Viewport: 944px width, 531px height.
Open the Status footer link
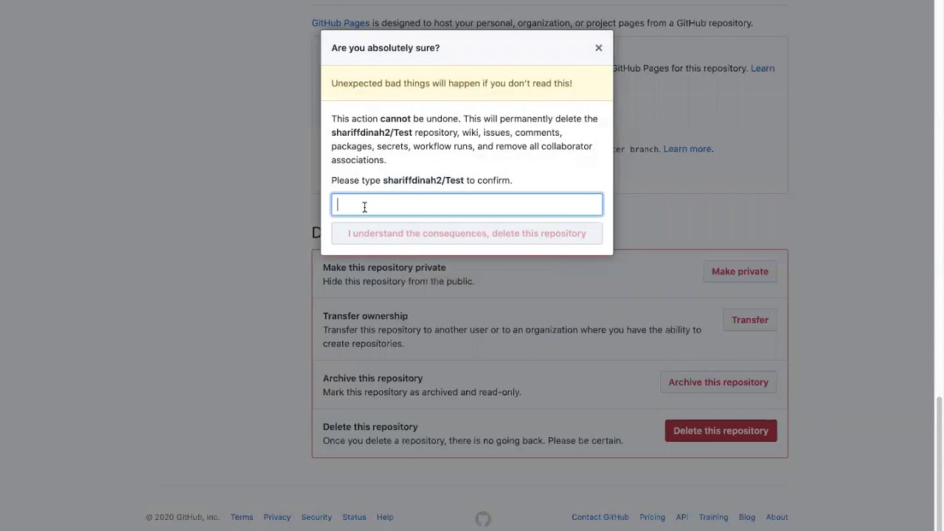[x=354, y=517]
